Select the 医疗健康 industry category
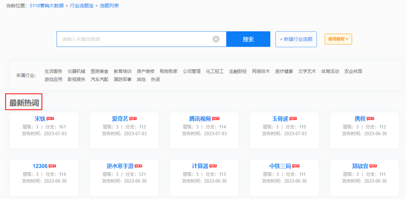This screenshot has height=199, width=406. tap(284, 71)
